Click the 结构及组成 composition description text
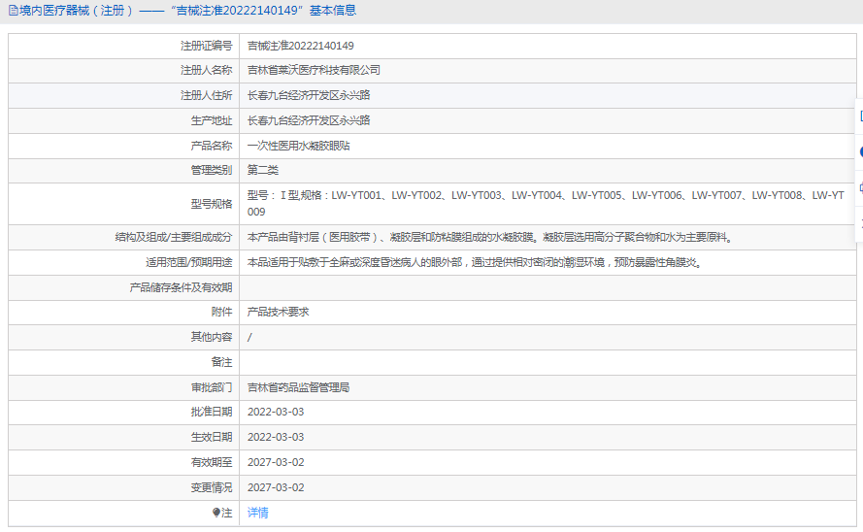The image size is (863, 532). pos(489,237)
